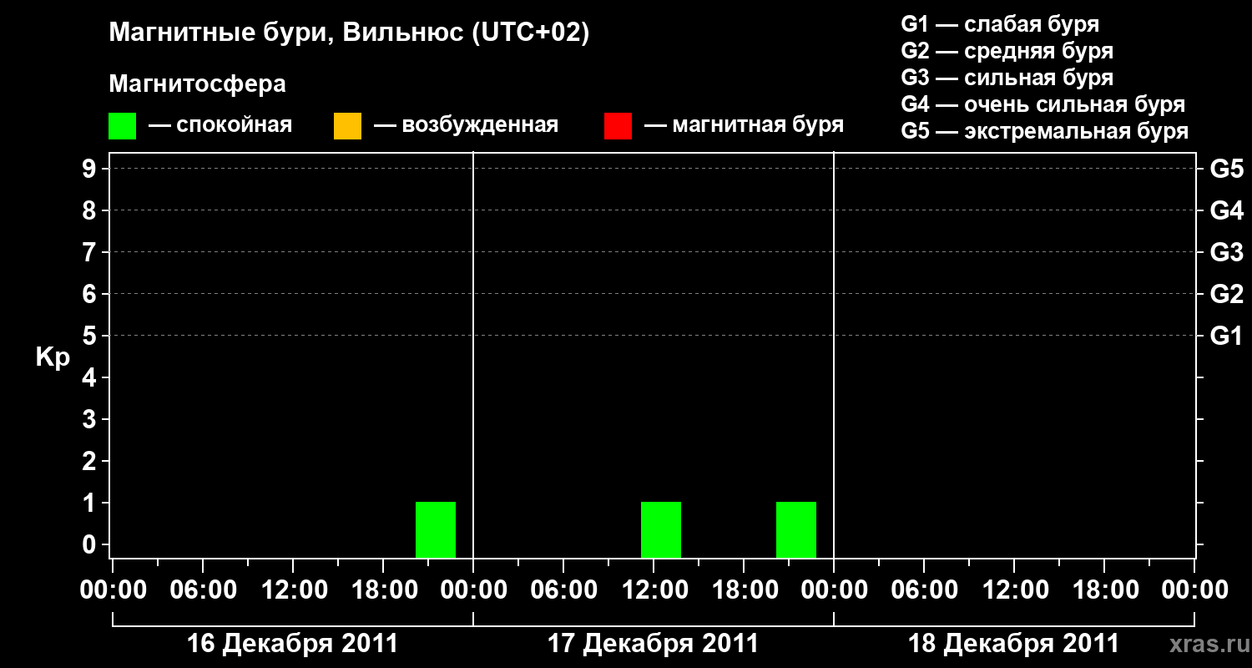Click the title 'Магнитные бури, Вильнюс (UTC+02)'
Screen dimensions: 1252x668
tap(349, 33)
